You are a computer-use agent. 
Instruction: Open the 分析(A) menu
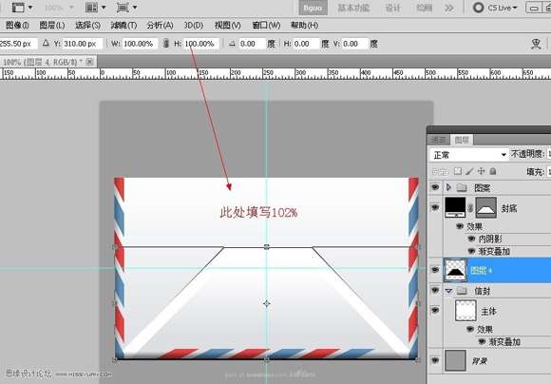point(160,25)
